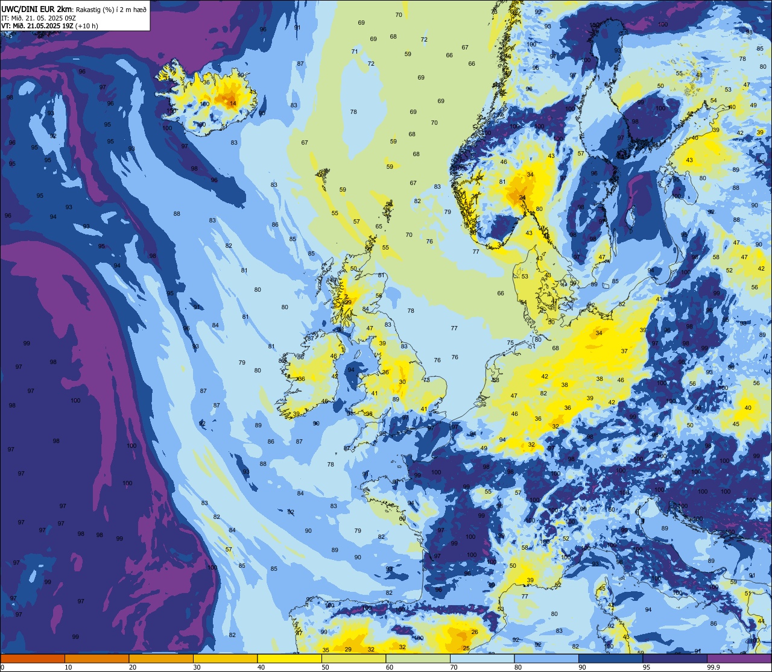772x672 pixels.
Task: Click legend tick label "95" on the color bar
Action: [647, 667]
